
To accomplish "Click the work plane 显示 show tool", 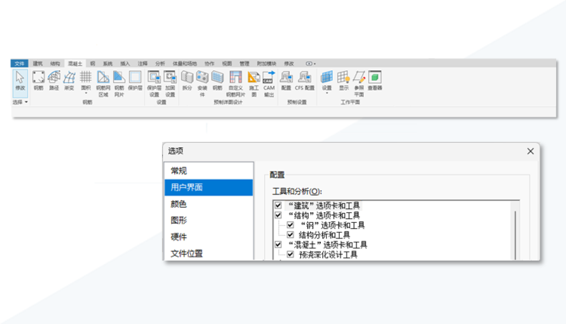I will point(344,81).
